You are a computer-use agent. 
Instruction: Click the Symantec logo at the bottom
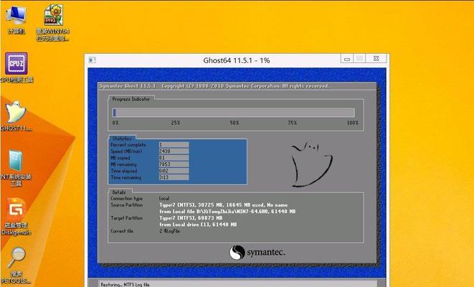tap(257, 253)
